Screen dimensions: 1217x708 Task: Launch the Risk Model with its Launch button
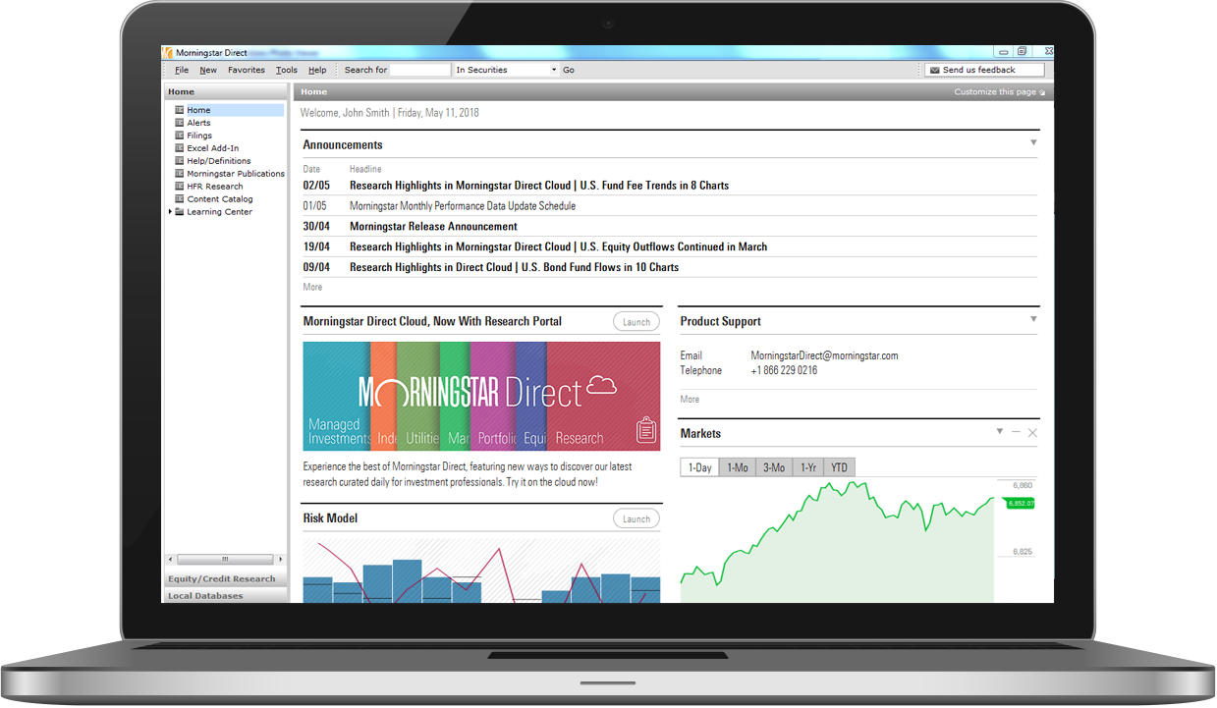[x=636, y=518]
